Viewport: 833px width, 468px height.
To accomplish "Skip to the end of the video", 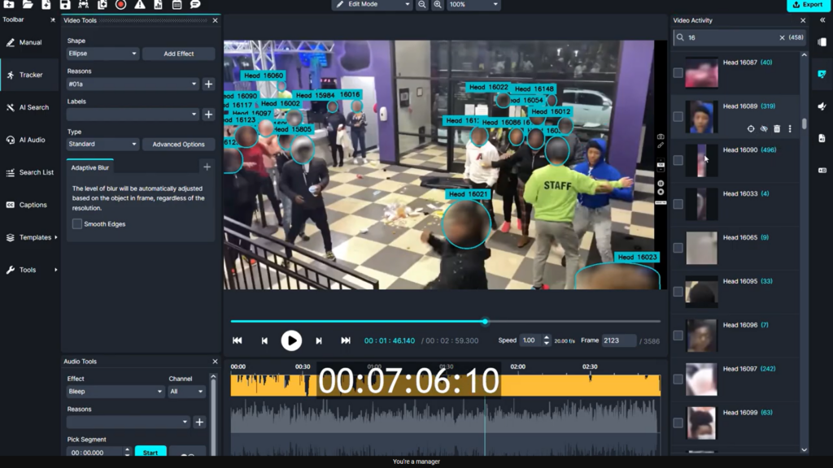I will pos(345,340).
